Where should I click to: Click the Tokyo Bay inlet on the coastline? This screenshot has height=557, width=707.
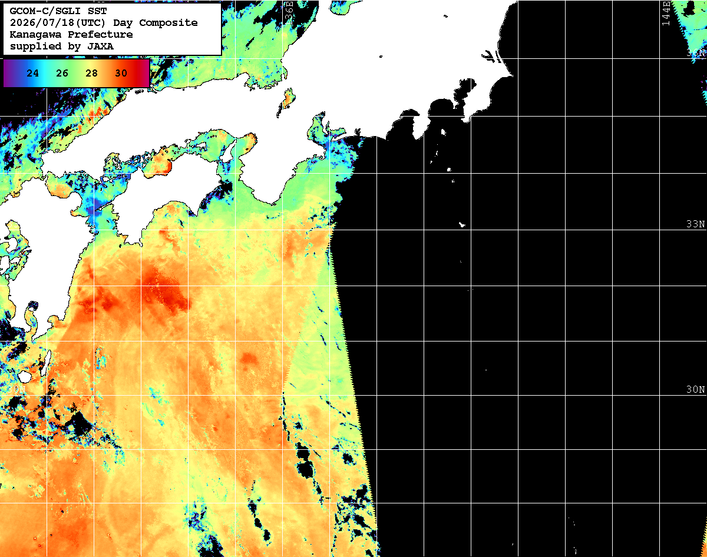[465, 94]
